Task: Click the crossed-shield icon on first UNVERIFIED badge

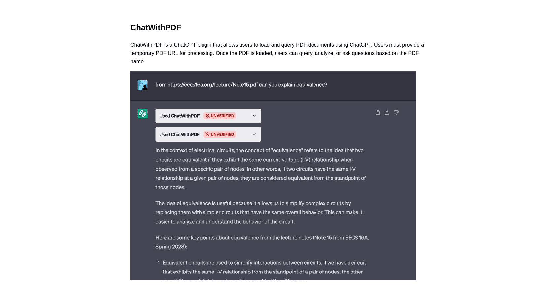Action: pos(207,116)
